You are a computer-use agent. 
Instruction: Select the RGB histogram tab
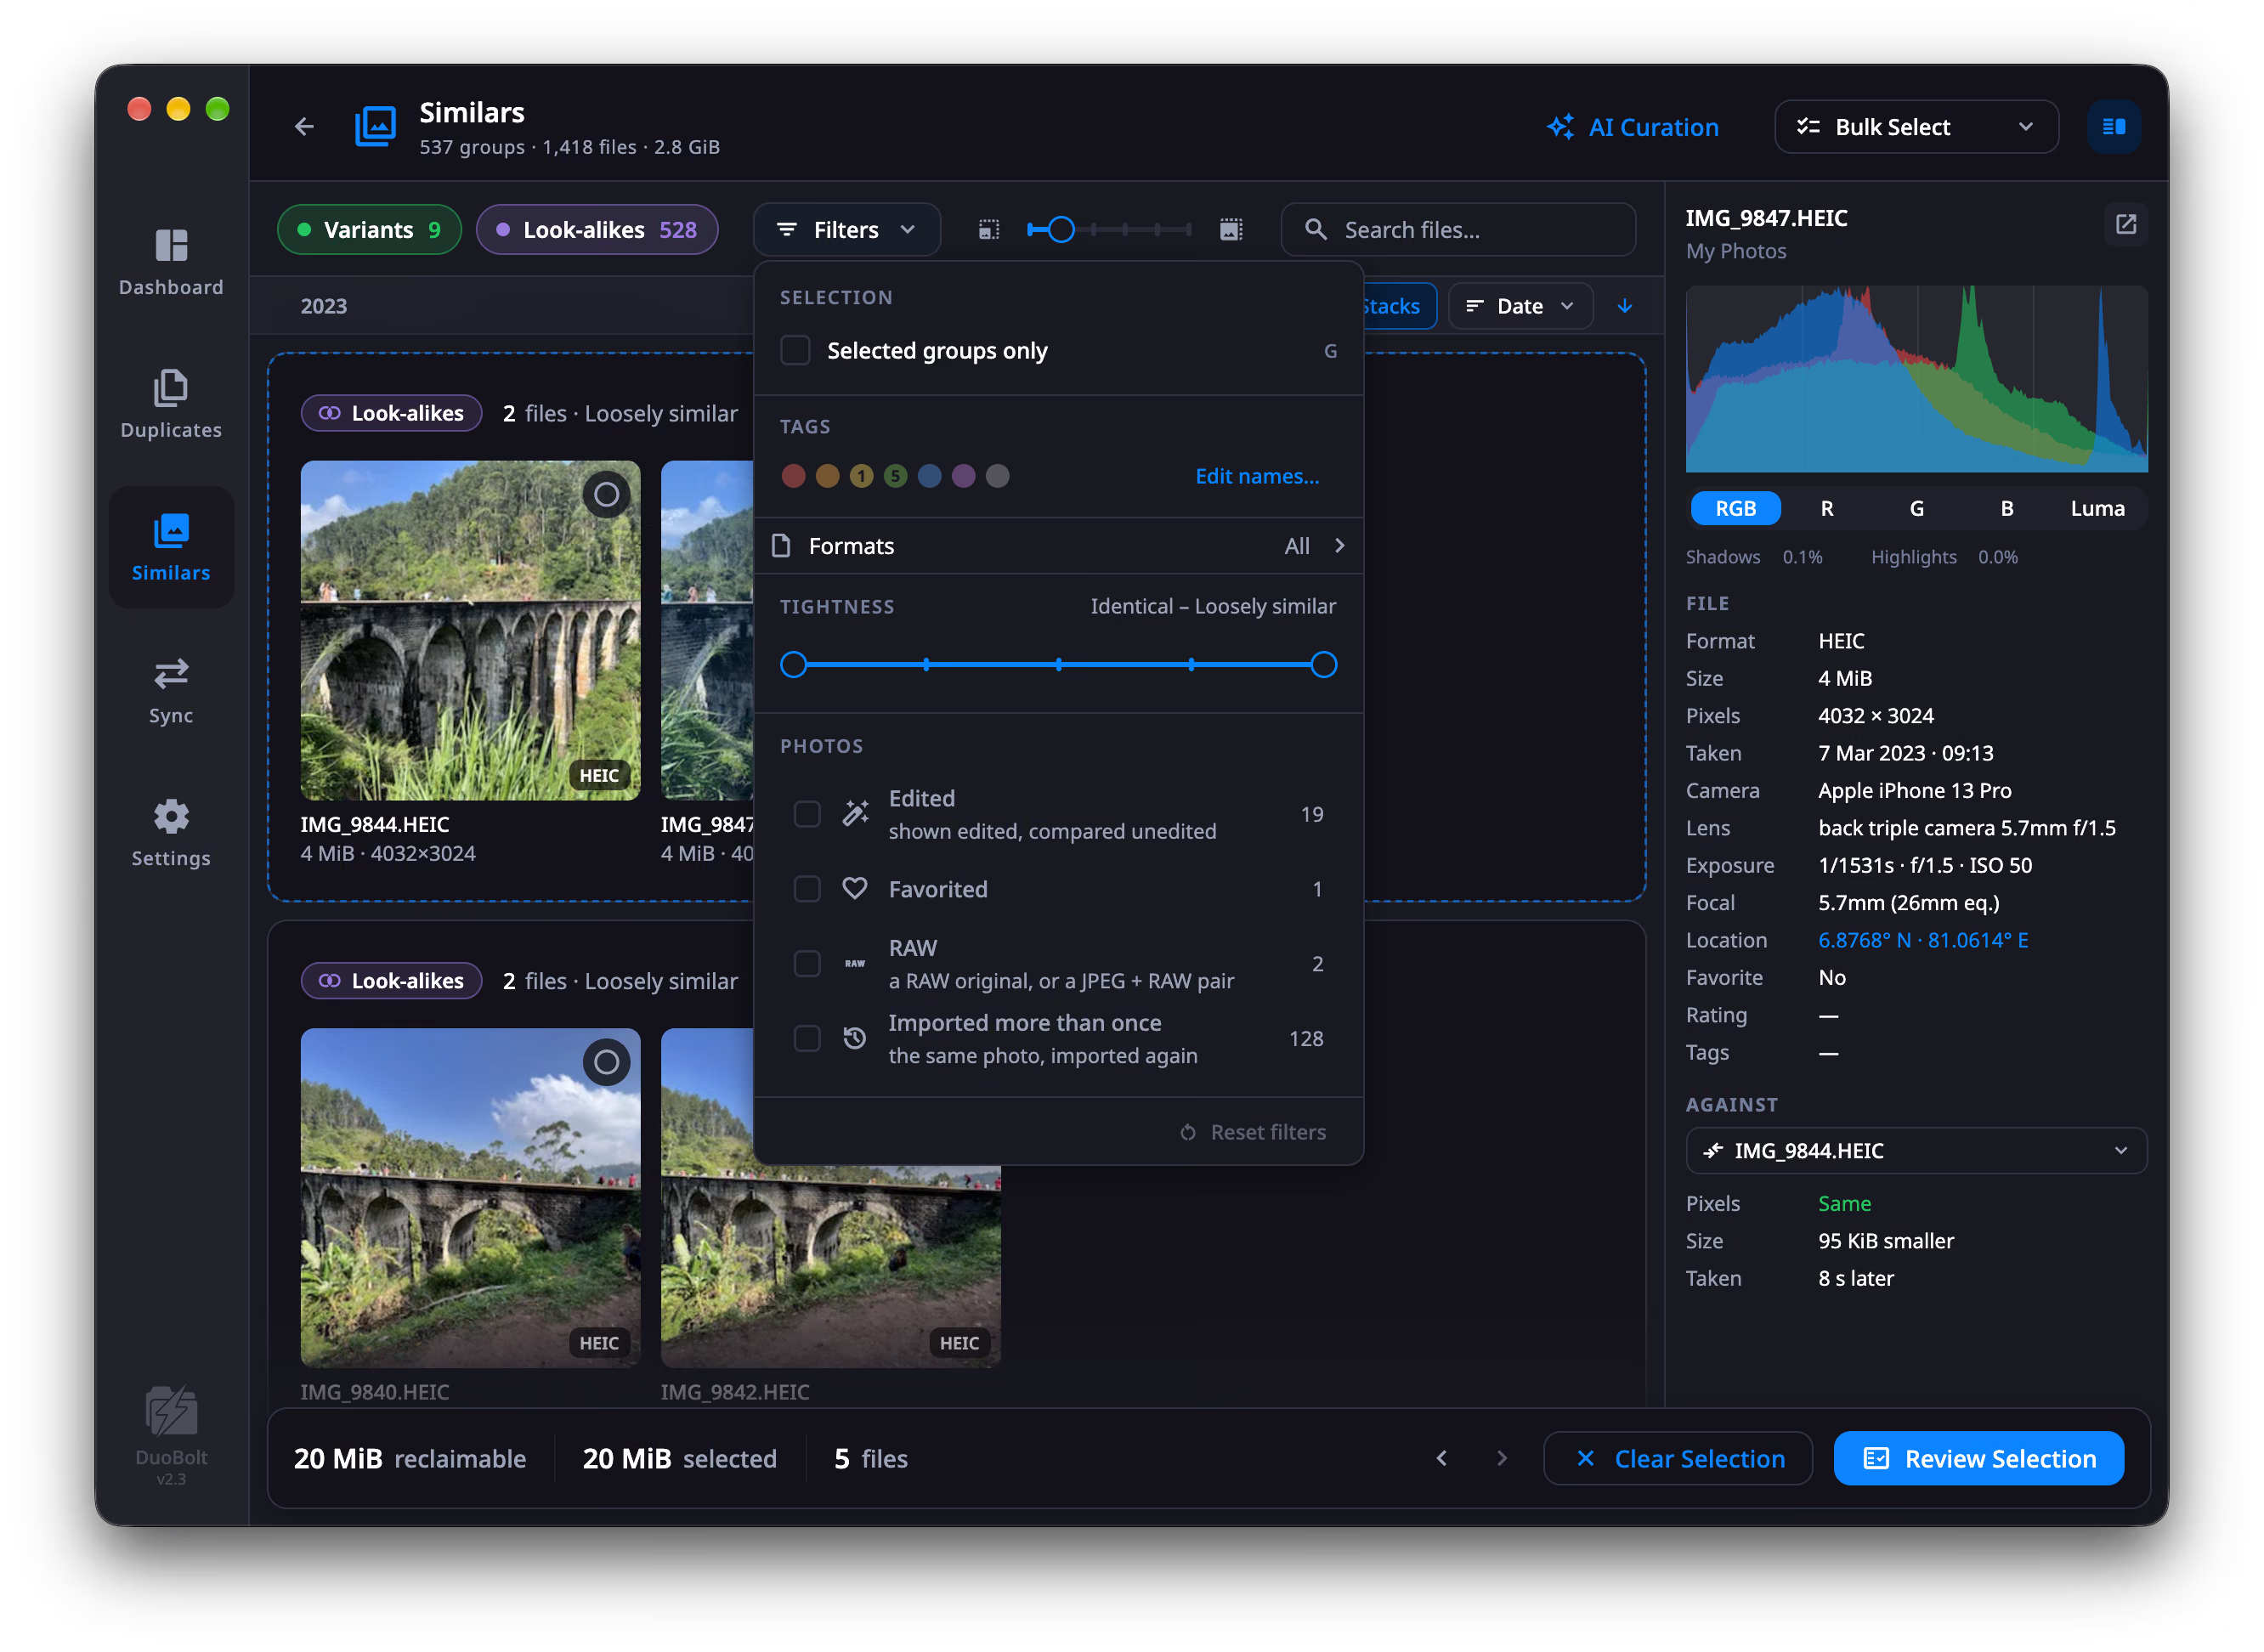click(x=1735, y=508)
